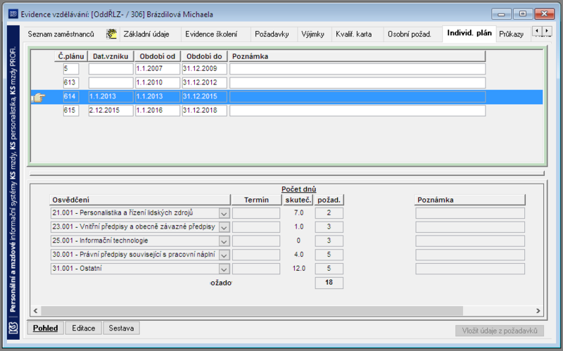Select plan number 613 cell
This screenshot has width=563, height=351.
click(71, 82)
